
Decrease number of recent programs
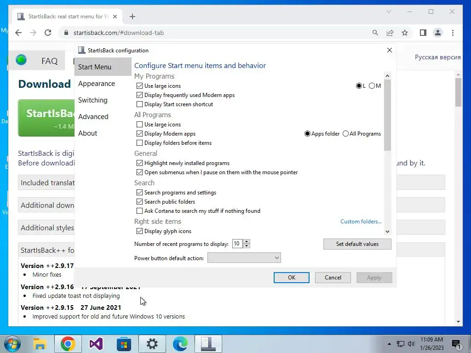[247, 246]
